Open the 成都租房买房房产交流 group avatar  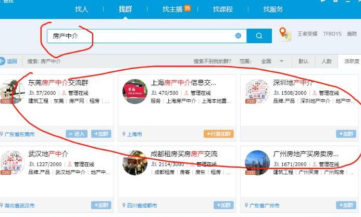click(135, 163)
